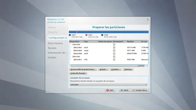Click the sda6 blue legend swatch
This screenshot has width=196, height=110.
point(102,35)
